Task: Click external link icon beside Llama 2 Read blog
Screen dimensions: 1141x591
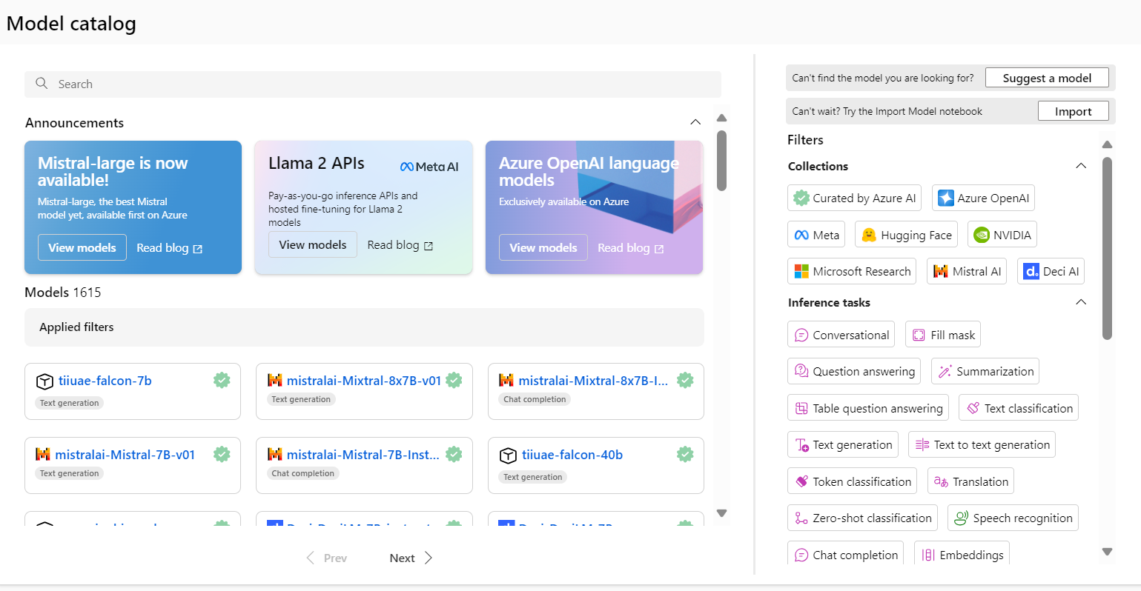Action: tap(429, 246)
